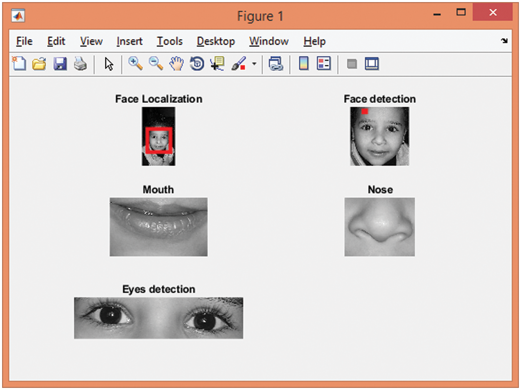Open the Insert menu
The width and height of the screenshot is (521, 390).
[x=130, y=41]
